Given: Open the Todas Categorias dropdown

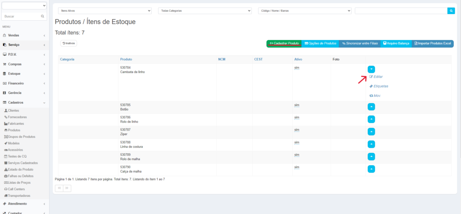Looking at the screenshot, I should (x=205, y=10).
